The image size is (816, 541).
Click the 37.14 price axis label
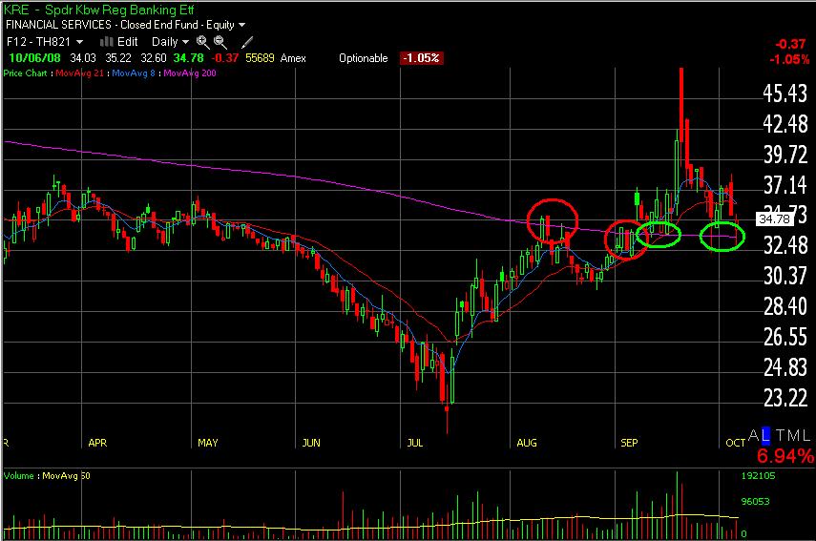785,185
